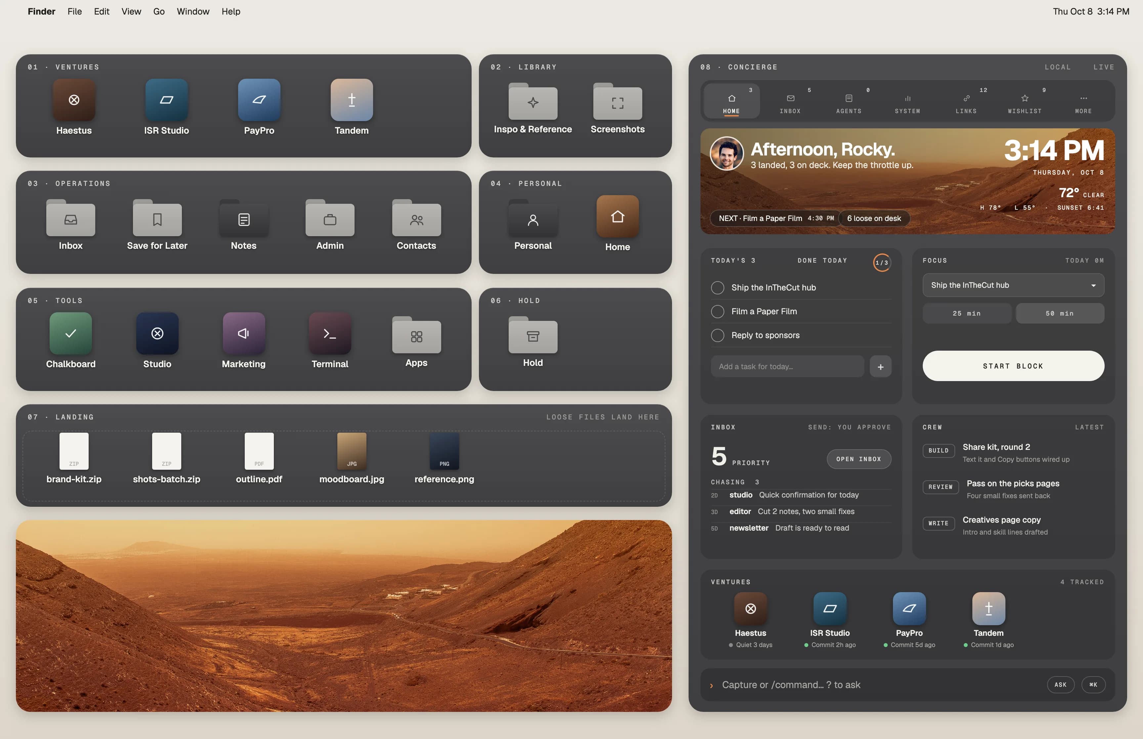This screenshot has width=1143, height=739.
Task: Click the 1/3 progress ring
Action: tap(882, 263)
